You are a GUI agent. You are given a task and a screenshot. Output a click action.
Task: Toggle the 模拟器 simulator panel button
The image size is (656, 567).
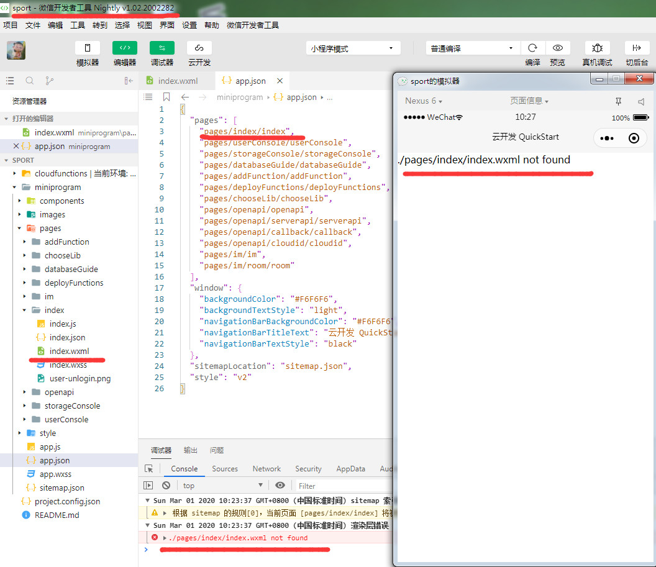[88, 48]
